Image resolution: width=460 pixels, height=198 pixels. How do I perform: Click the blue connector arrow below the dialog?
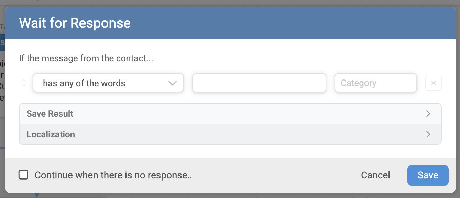tap(37, 195)
